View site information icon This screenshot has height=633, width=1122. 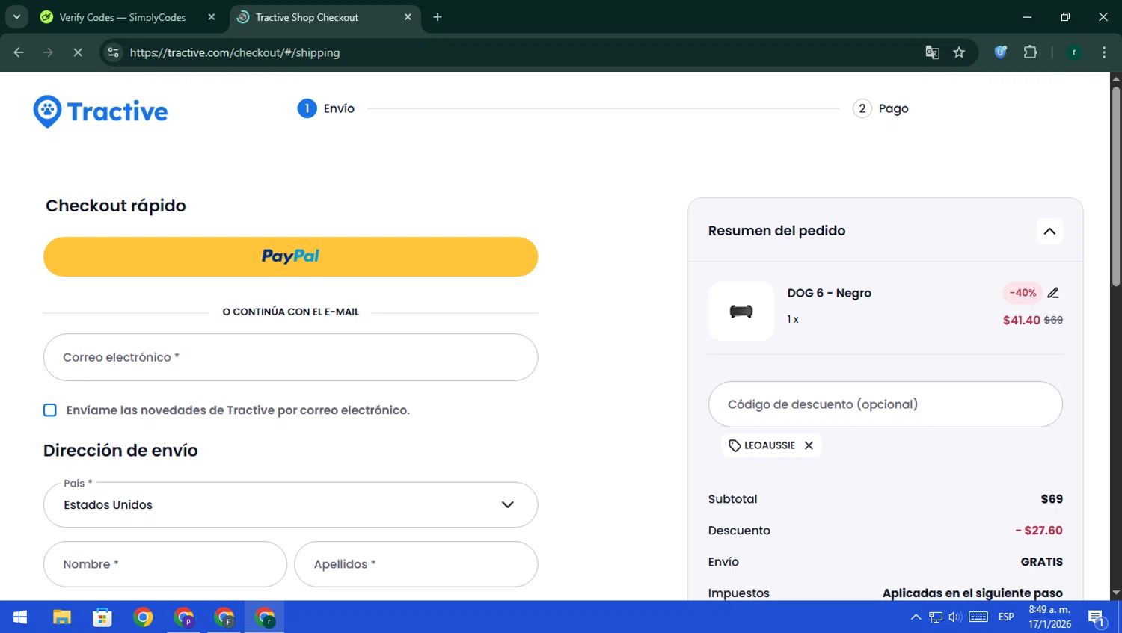coord(113,52)
